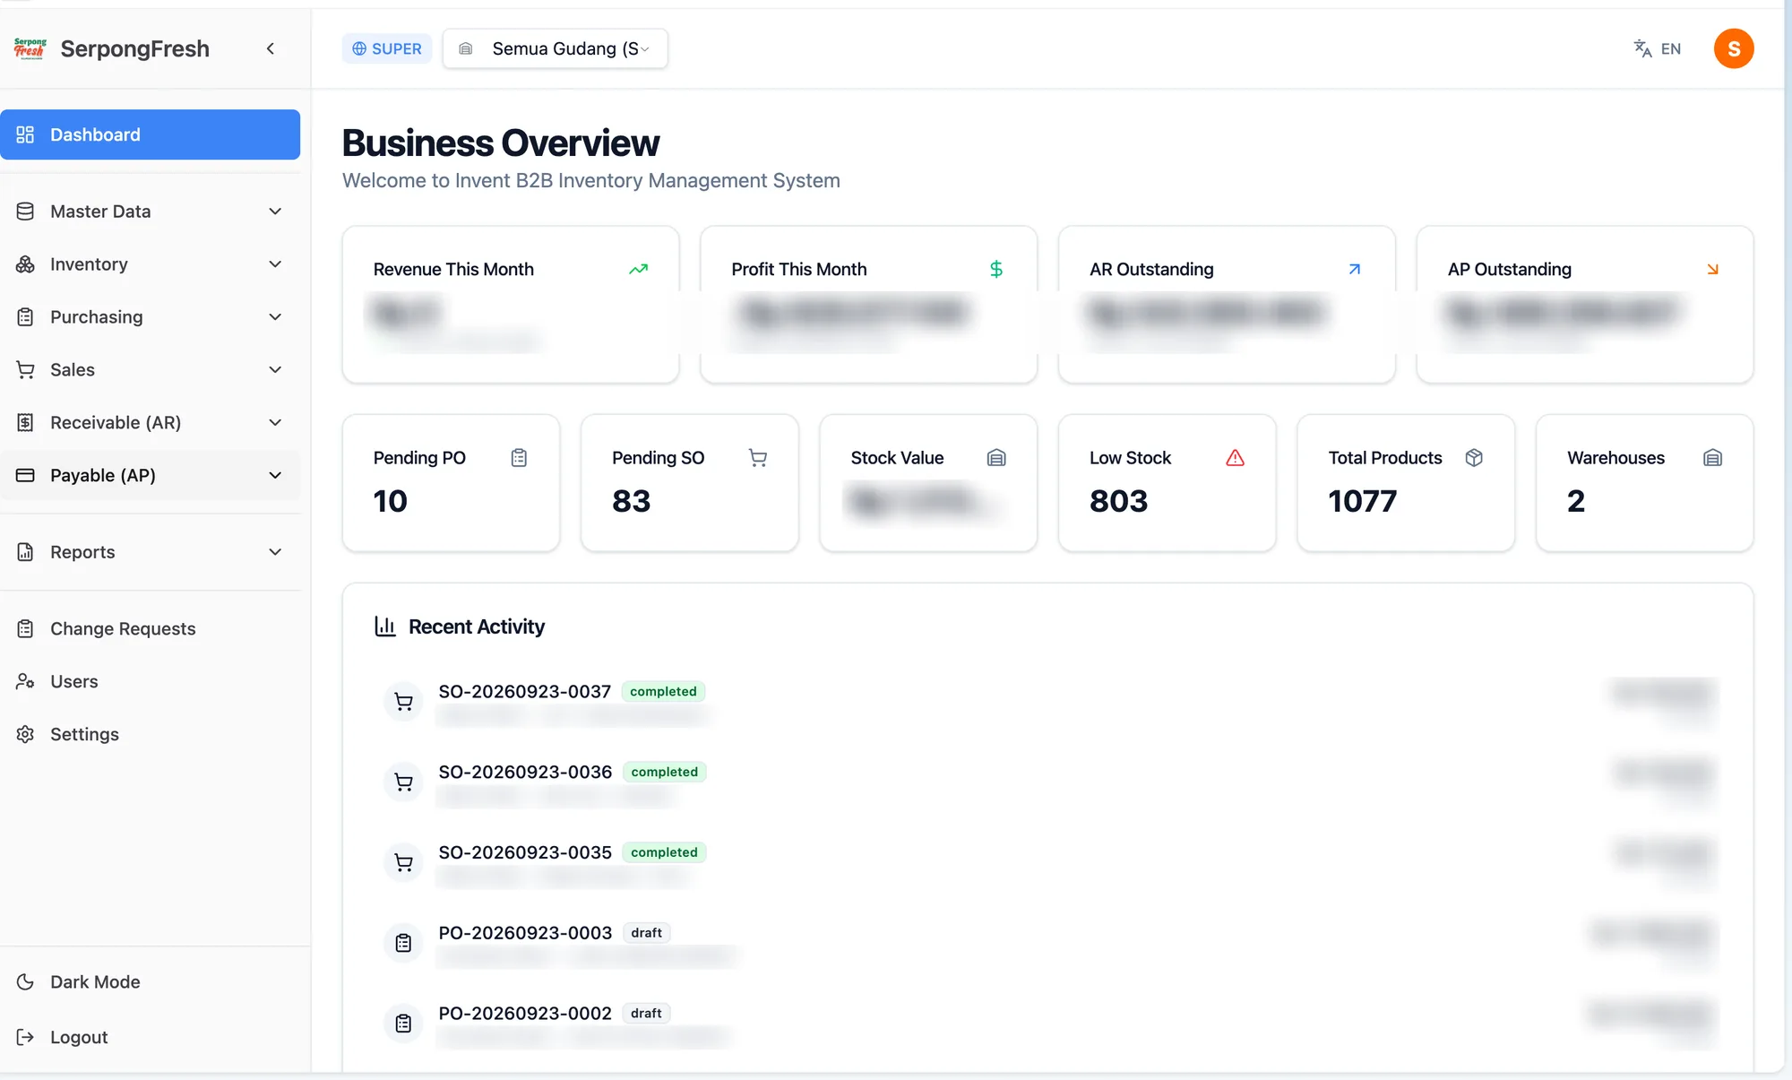Click the AP Outstanding down-right arrow icon
The width and height of the screenshot is (1792, 1080).
click(x=1712, y=269)
